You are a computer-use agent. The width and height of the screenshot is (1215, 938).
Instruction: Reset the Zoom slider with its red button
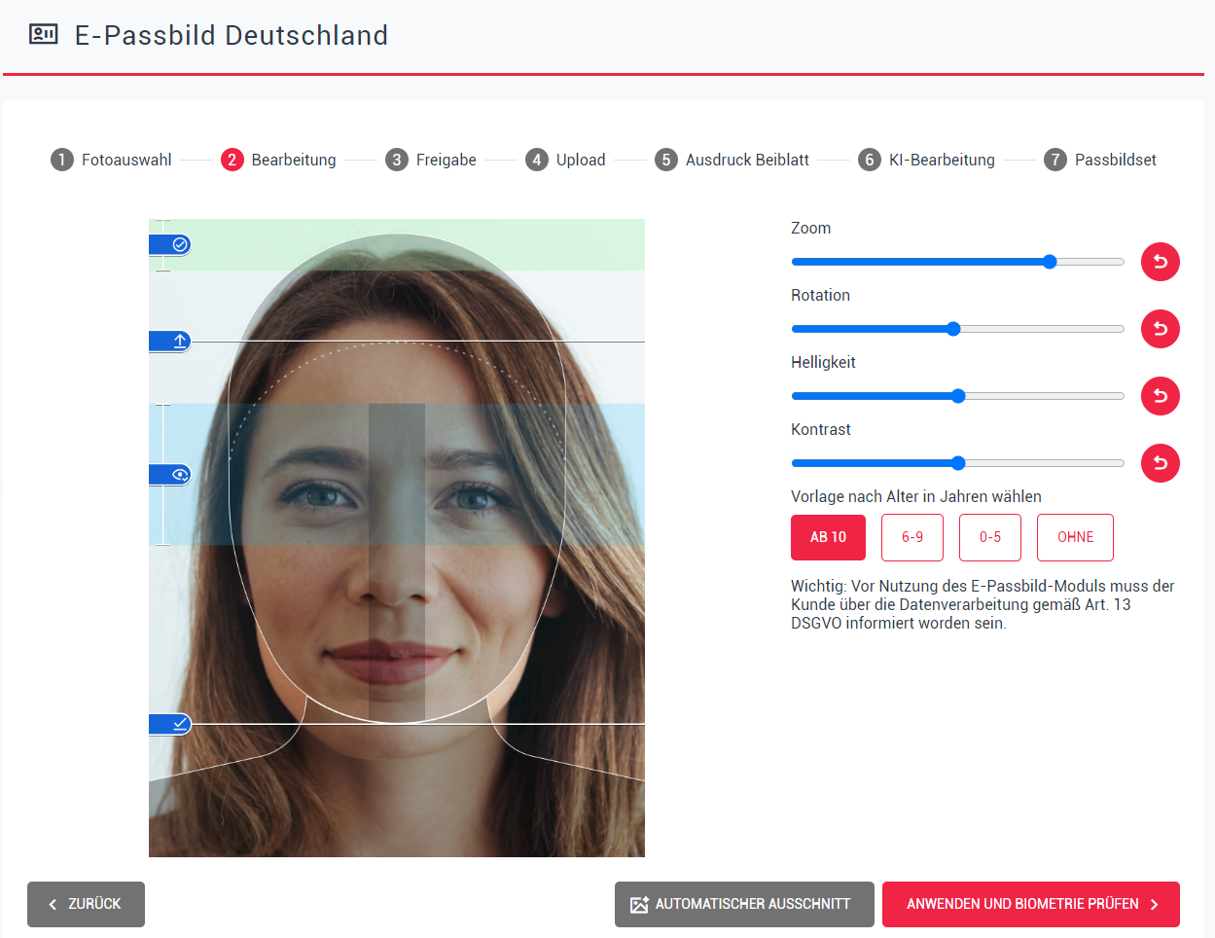[1161, 262]
